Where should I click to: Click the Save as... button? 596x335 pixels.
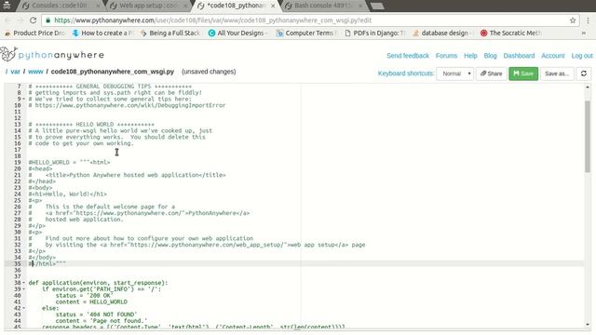point(557,74)
